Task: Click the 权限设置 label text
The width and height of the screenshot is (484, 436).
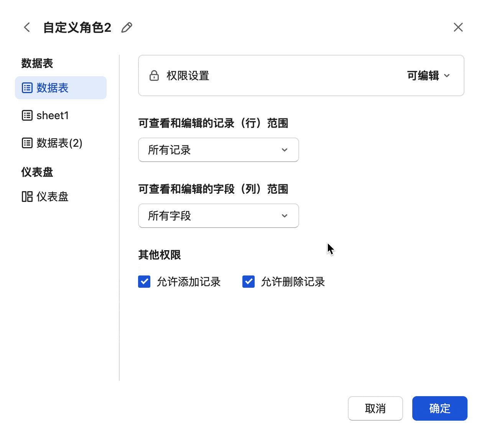Action: [188, 75]
